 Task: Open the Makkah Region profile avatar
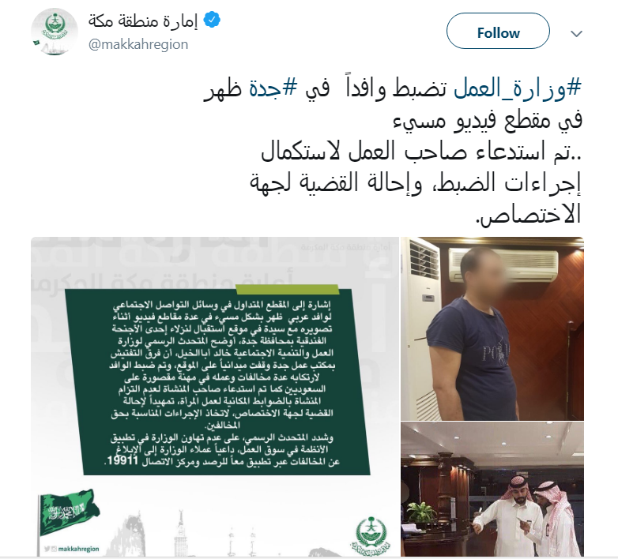(54, 32)
